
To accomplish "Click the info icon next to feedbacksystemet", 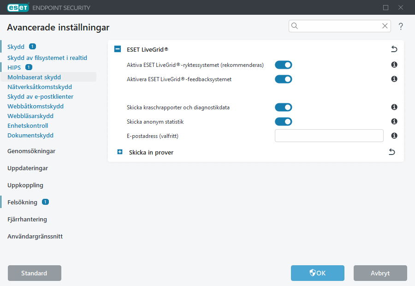I will coord(394,79).
